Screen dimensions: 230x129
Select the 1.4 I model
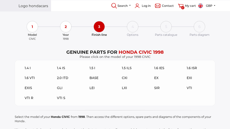(28, 68)
